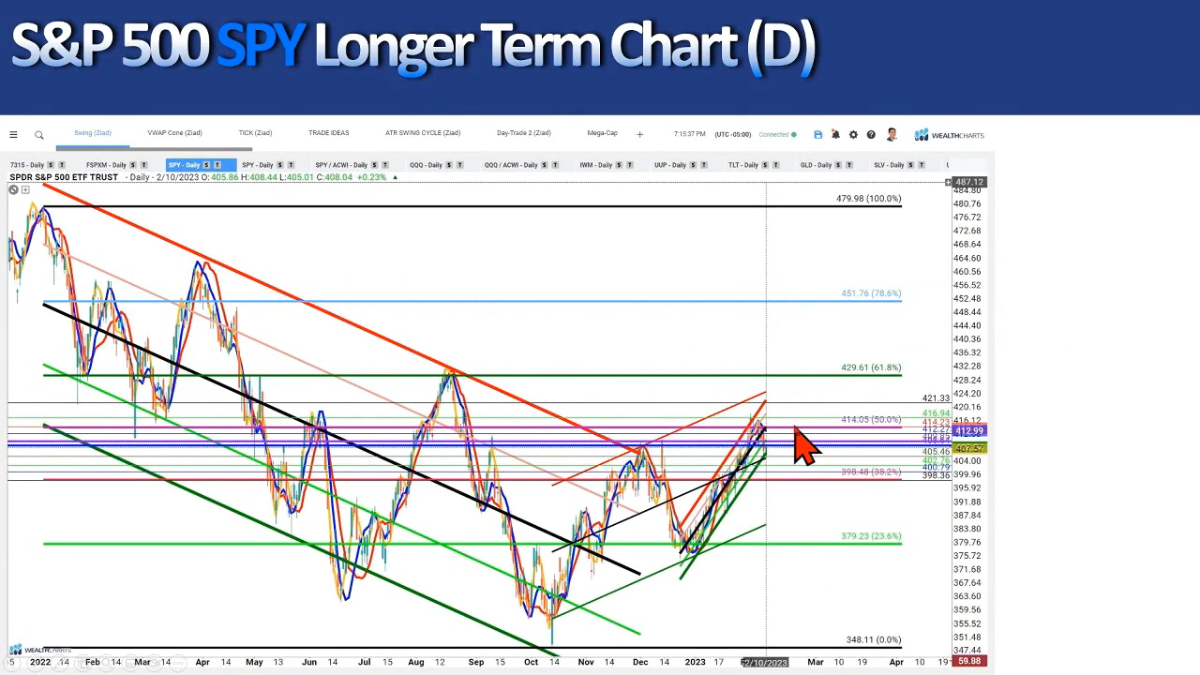The height and width of the screenshot is (675, 1200).
Task: Open settings with the gear icon
Action: tap(853, 135)
